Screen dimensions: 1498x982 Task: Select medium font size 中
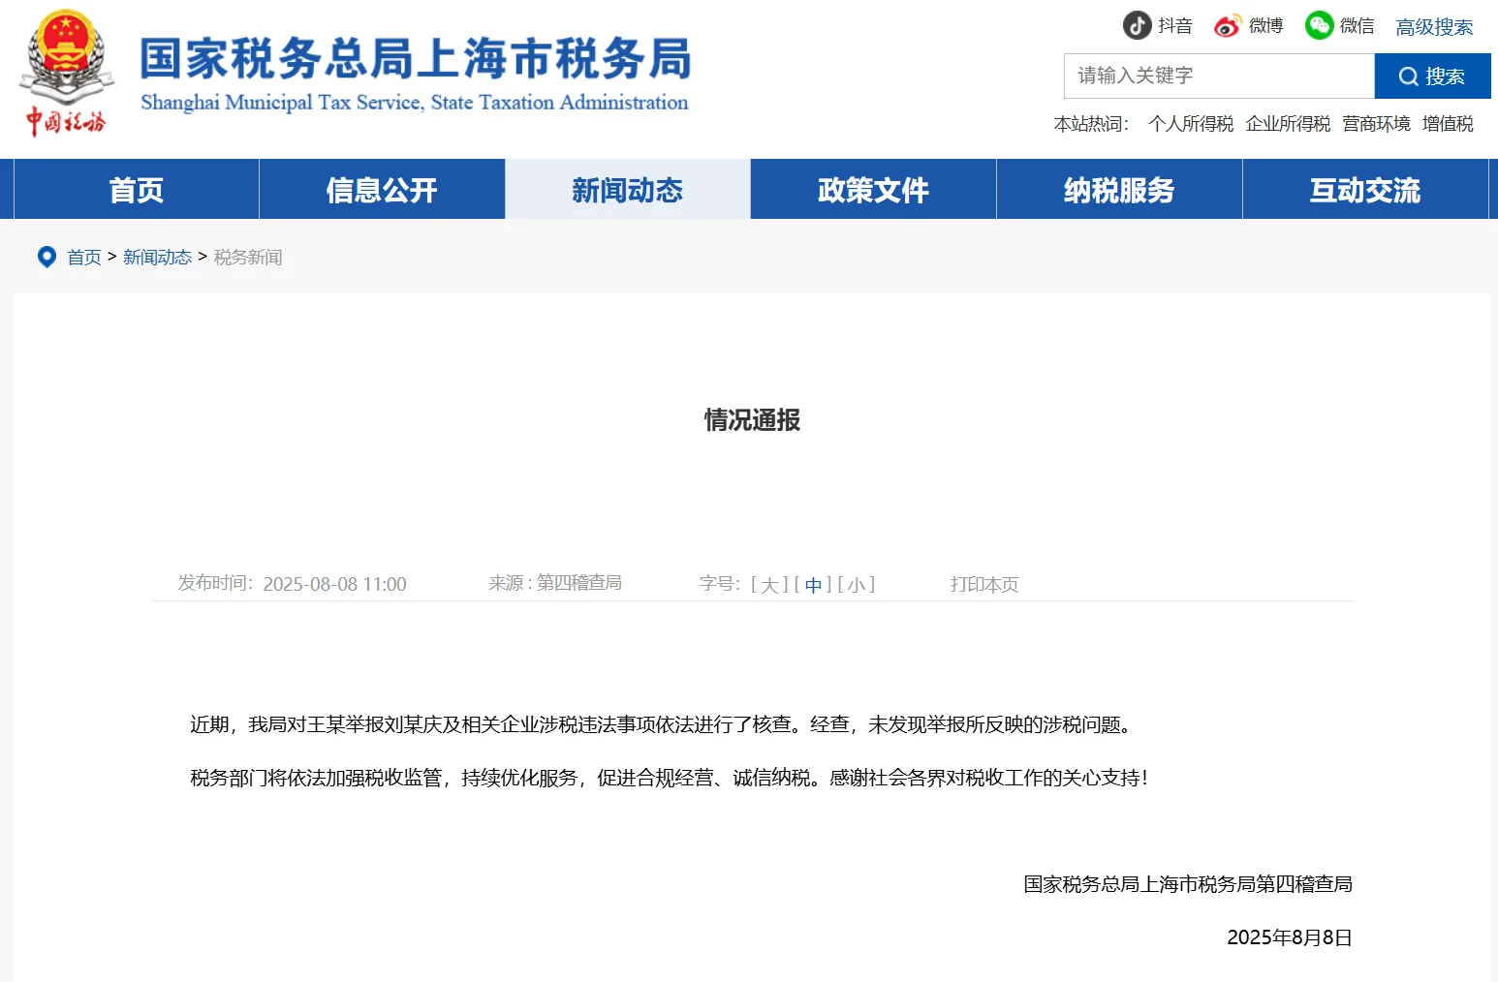[x=813, y=585]
